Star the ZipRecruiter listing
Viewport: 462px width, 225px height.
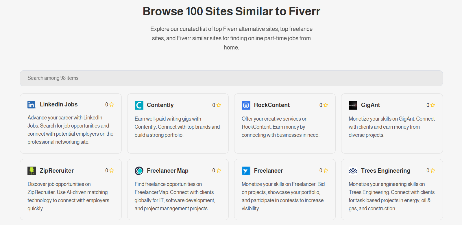112,170
